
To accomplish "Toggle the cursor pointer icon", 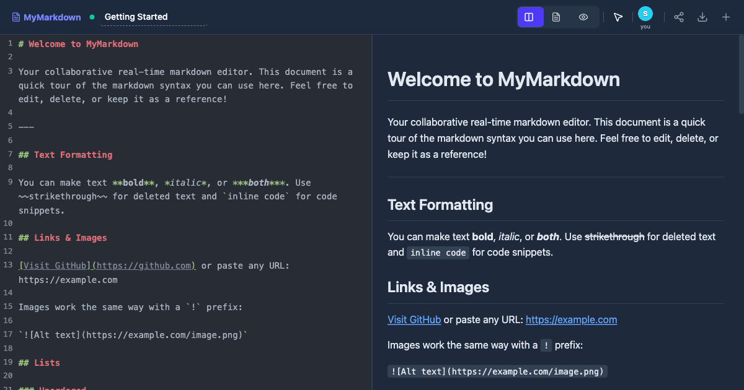I will (618, 17).
